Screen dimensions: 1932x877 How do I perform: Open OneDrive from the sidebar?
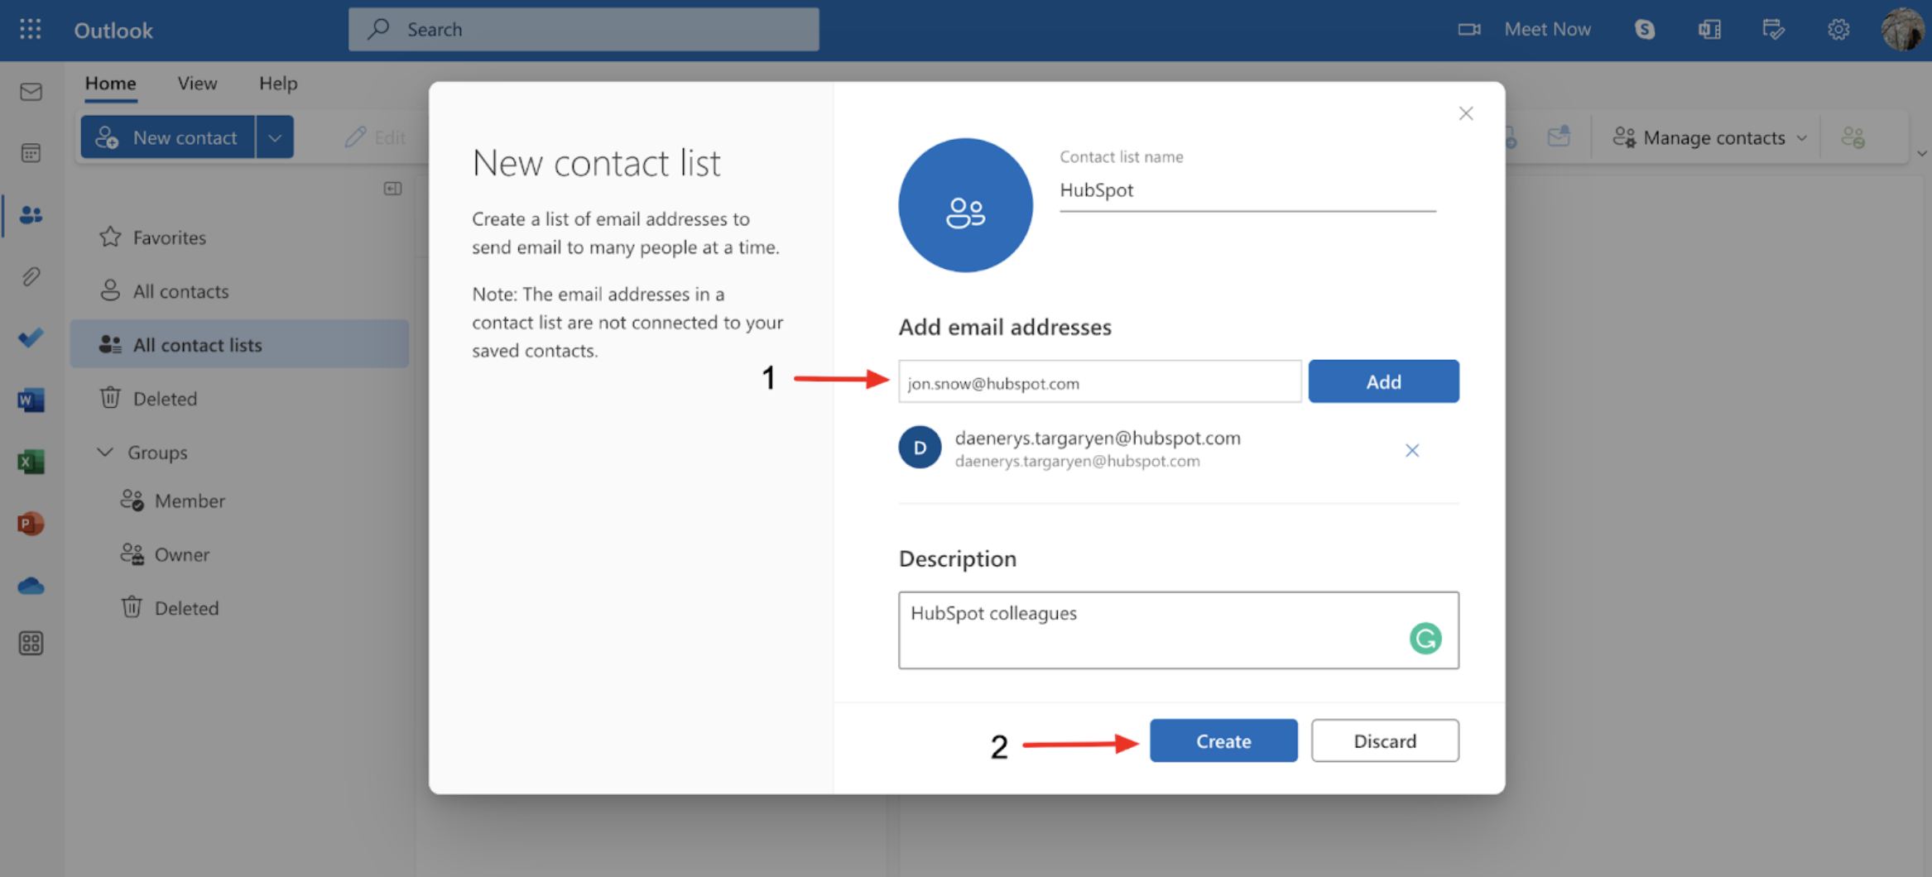coord(30,586)
